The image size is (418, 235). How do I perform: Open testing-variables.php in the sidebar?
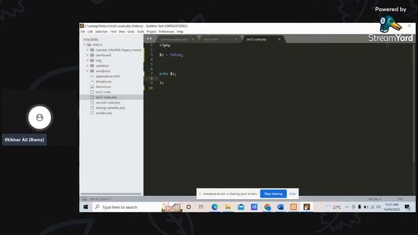tap(110, 108)
